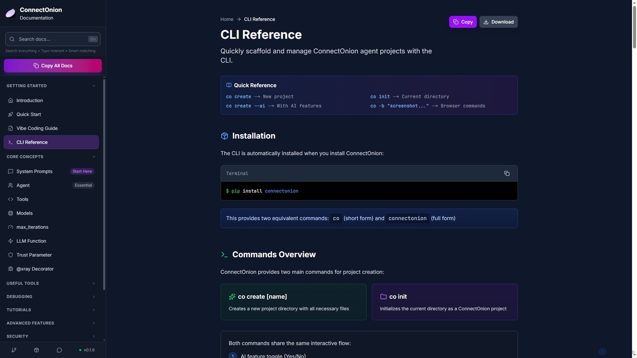Click the Copy All Docs button
637x358 pixels.
pos(53,66)
